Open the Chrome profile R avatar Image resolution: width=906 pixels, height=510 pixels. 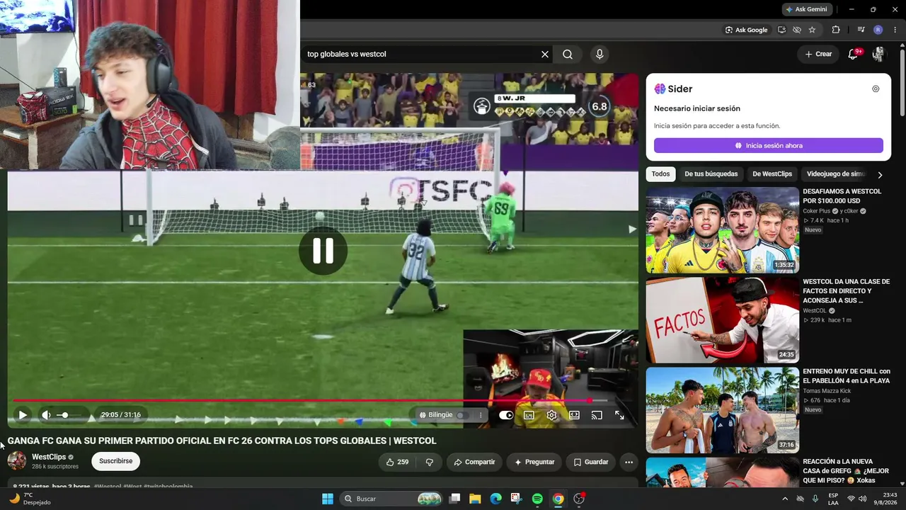[x=878, y=30]
